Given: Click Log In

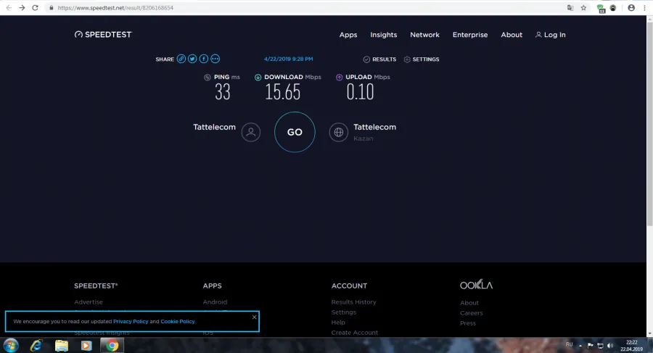Looking at the screenshot, I should (551, 35).
